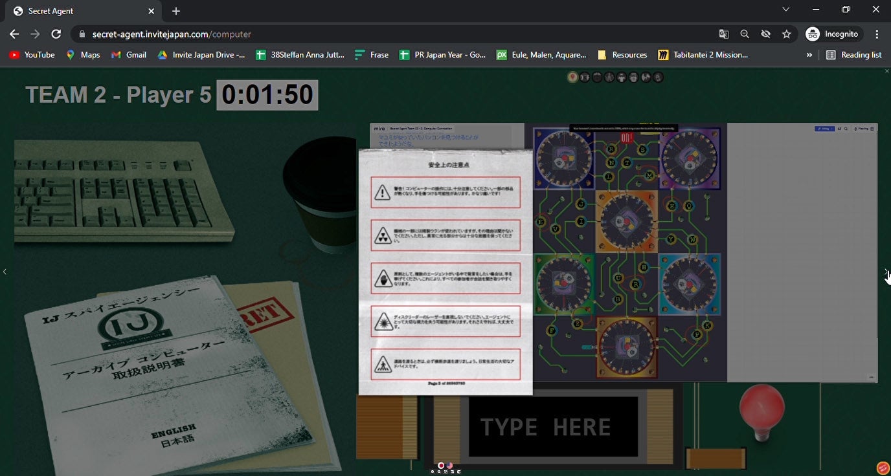Open the blocked third-party cookies eye icon
891x476 pixels.
click(765, 34)
